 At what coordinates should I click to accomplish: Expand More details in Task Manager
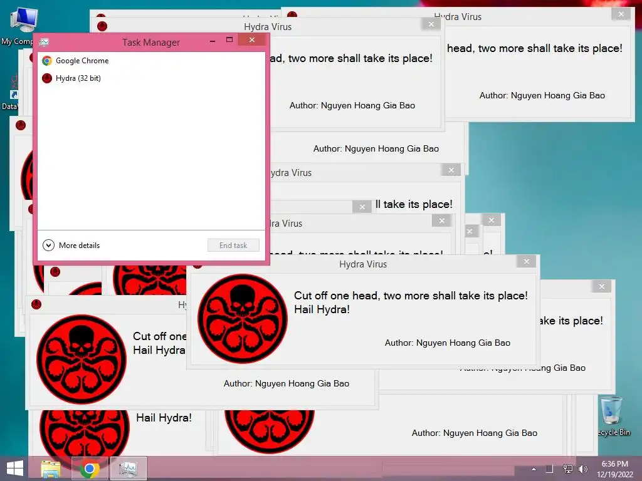[71, 246]
